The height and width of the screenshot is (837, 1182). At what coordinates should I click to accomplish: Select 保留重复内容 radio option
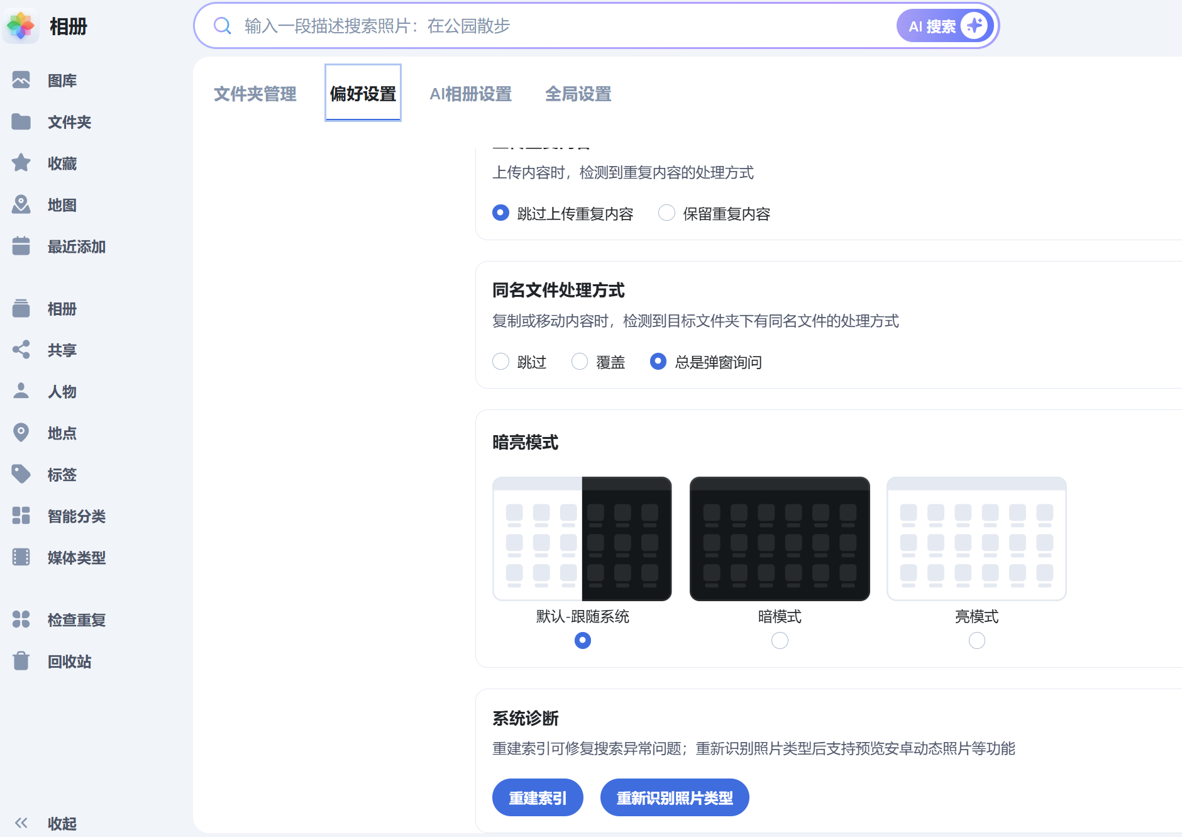[x=666, y=213]
